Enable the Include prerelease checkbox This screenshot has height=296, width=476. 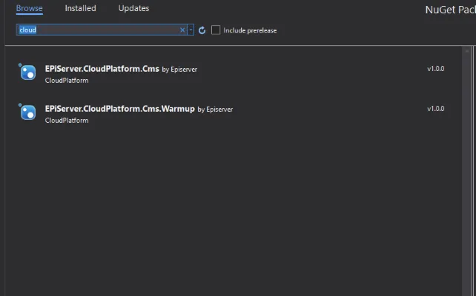216,30
